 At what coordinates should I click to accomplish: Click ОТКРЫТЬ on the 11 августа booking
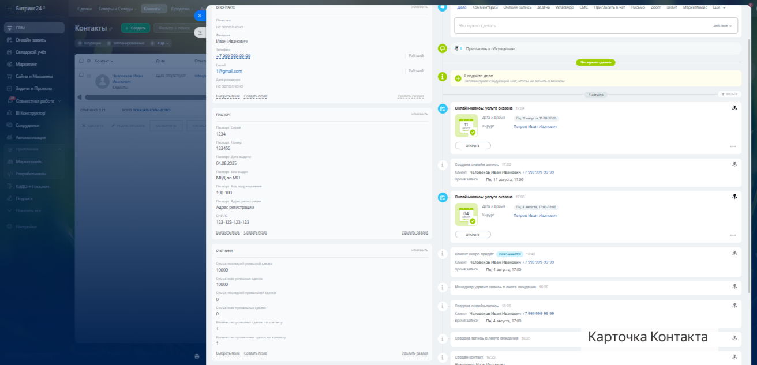pyautogui.click(x=473, y=146)
